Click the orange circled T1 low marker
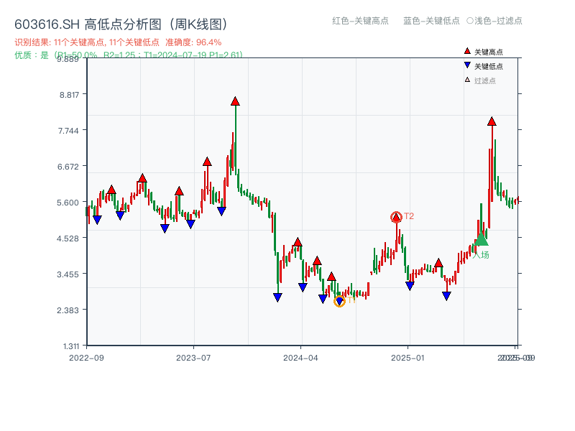The width and height of the screenshot is (575, 431). pyautogui.click(x=338, y=301)
